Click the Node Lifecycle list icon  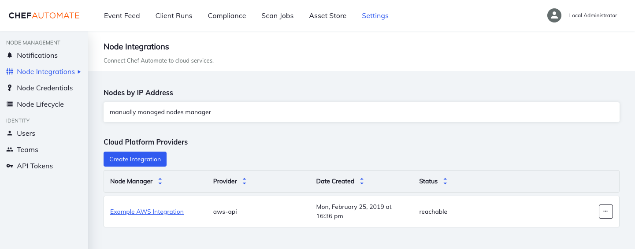point(10,104)
